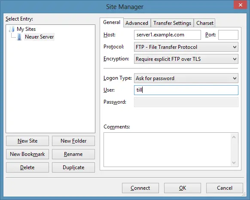The height and width of the screenshot is (200, 250).
Task: Open the Protocol dropdown
Action: pyautogui.click(x=186, y=47)
